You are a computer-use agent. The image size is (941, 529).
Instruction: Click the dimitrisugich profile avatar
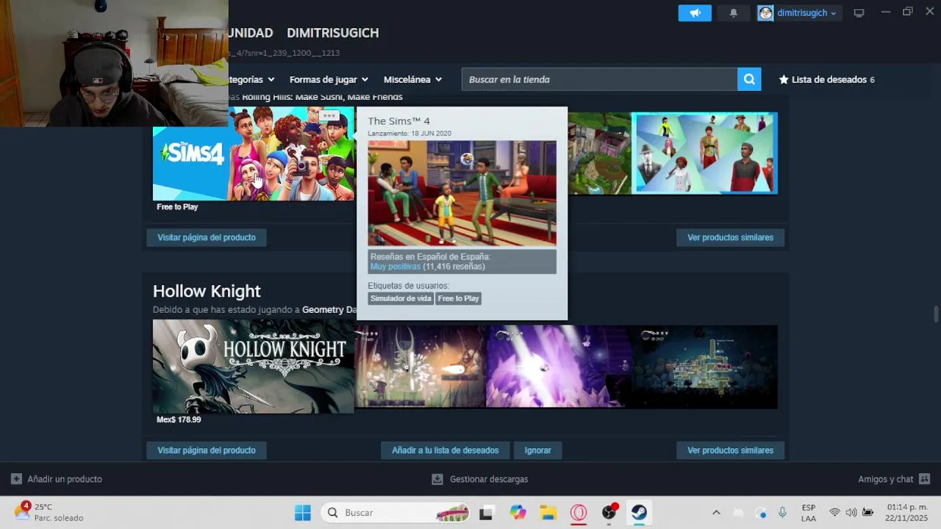click(x=765, y=13)
